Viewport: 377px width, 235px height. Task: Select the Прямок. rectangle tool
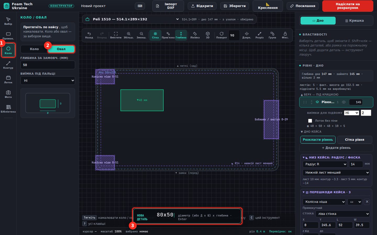(x=8, y=36)
